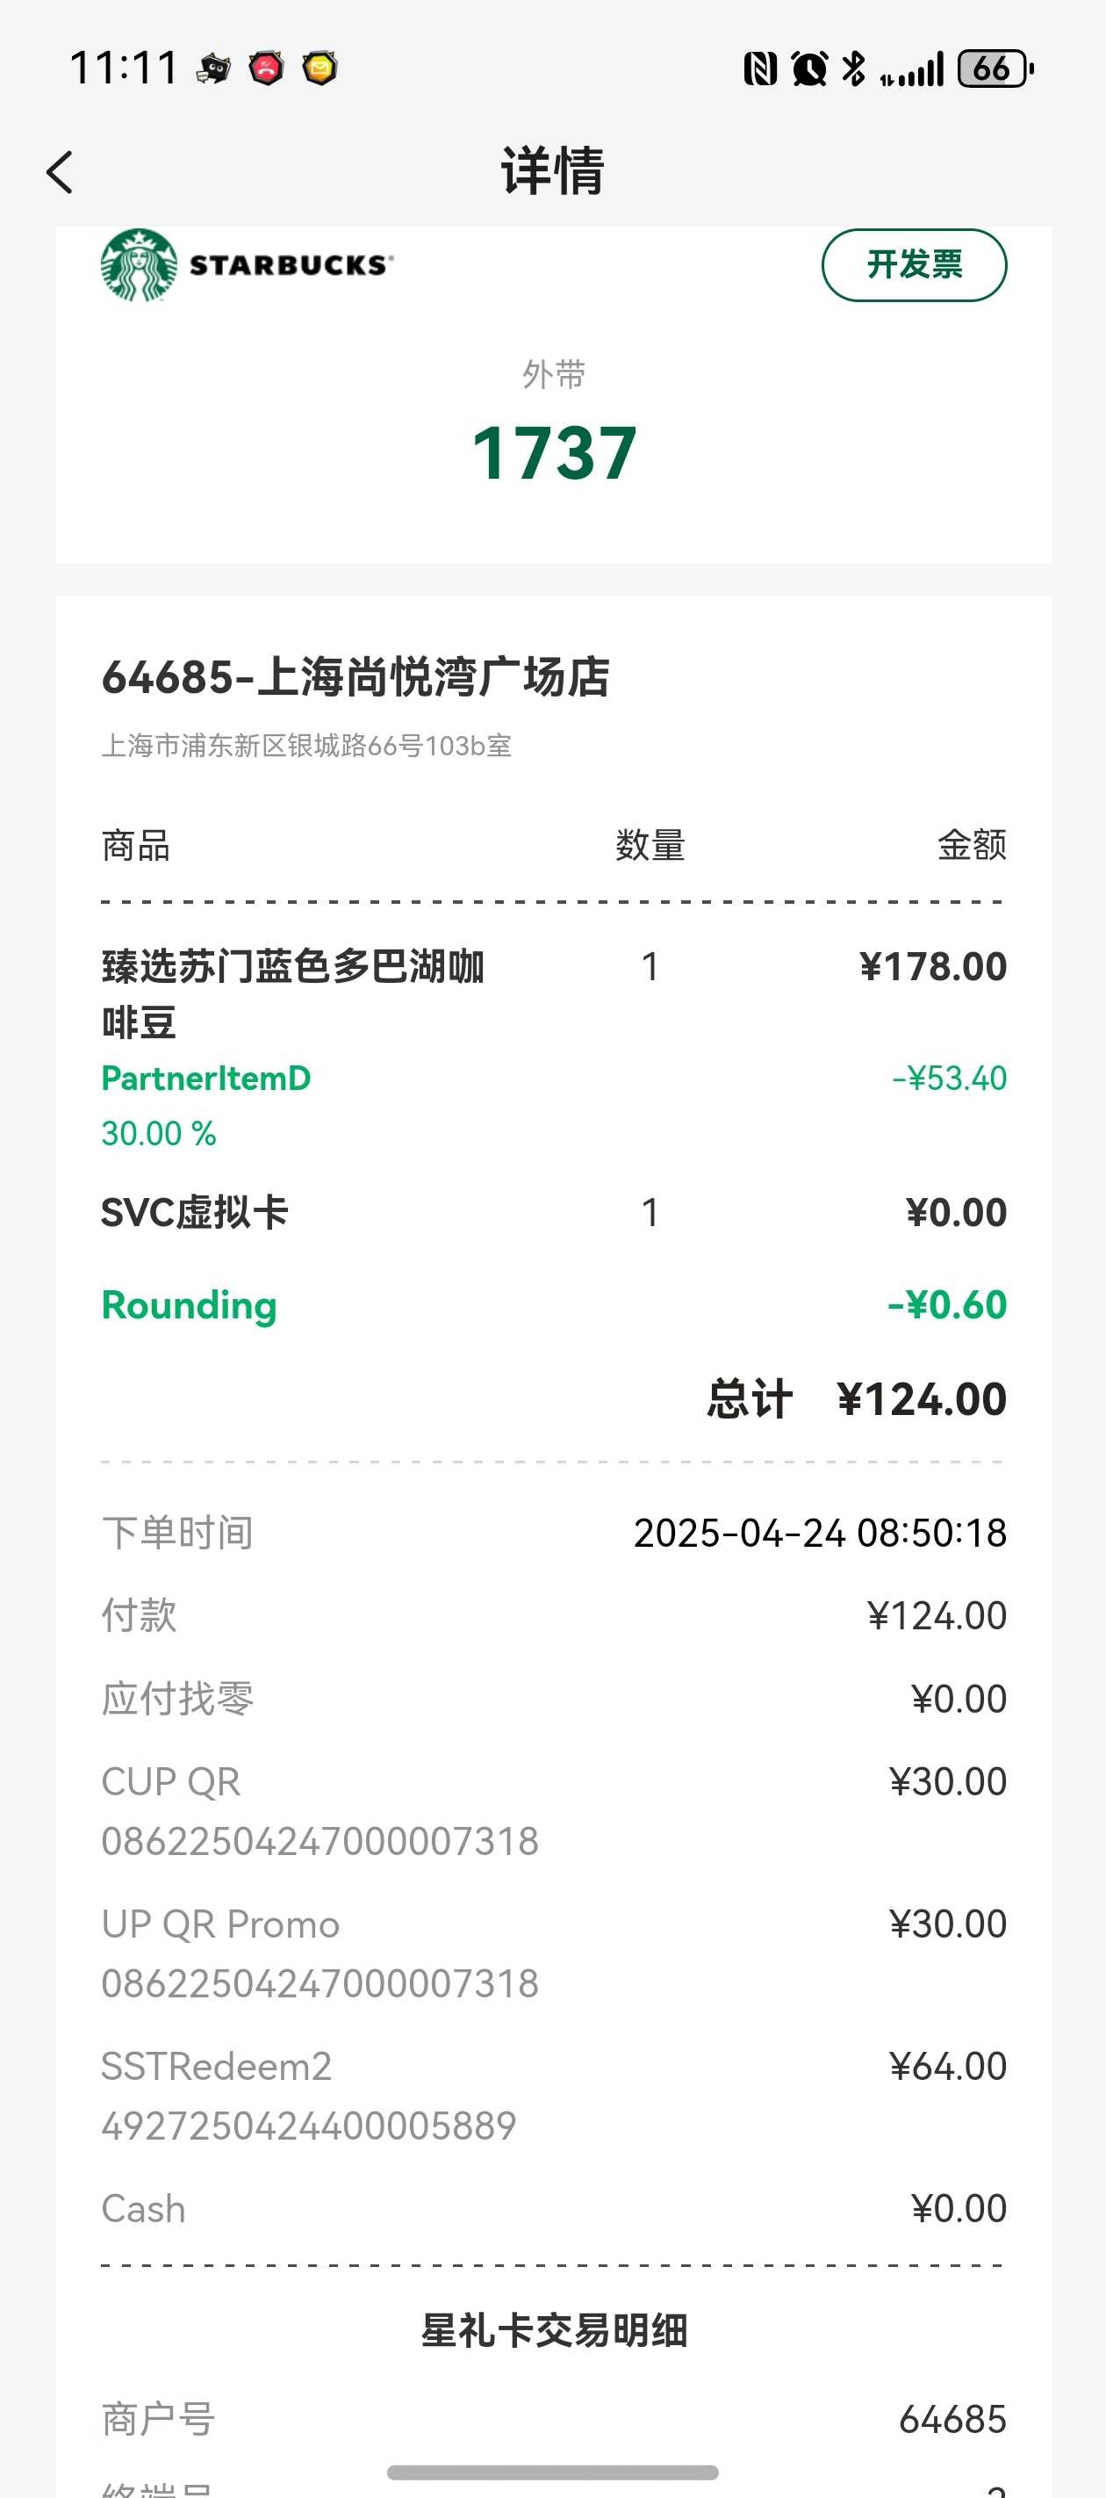Tap the PartnerItemD discount line
This screenshot has height=2498, width=1106.
[x=554, y=1106]
